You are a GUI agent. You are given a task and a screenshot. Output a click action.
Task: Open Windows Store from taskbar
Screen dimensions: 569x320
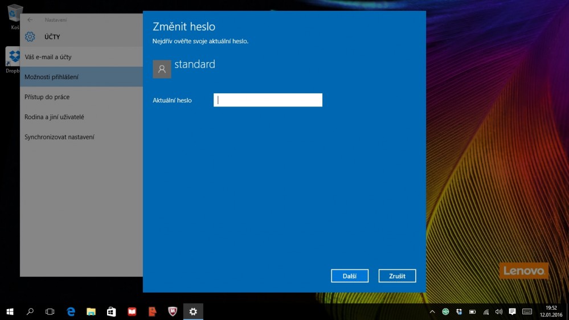(112, 311)
